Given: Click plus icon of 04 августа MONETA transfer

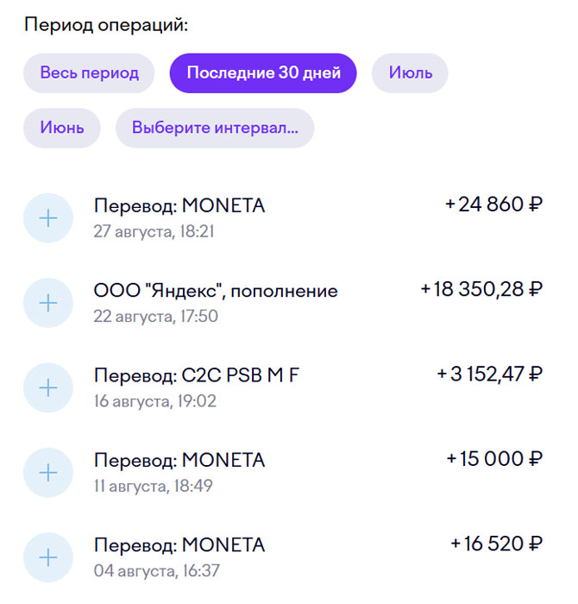Looking at the screenshot, I should [x=48, y=557].
